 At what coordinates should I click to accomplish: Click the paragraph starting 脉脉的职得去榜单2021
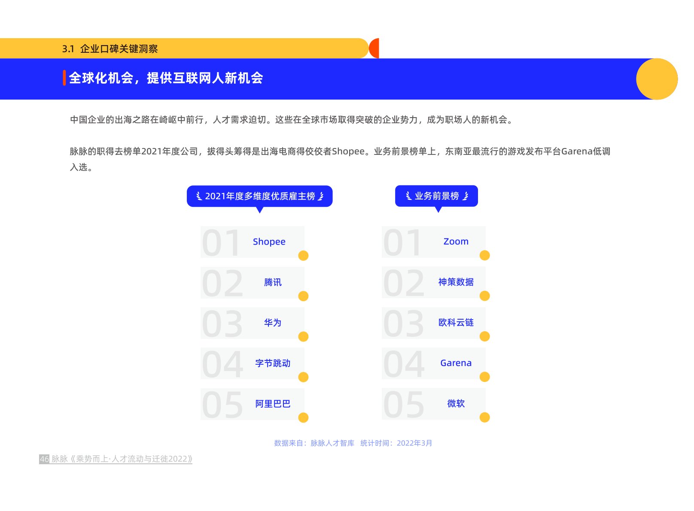tap(340, 159)
